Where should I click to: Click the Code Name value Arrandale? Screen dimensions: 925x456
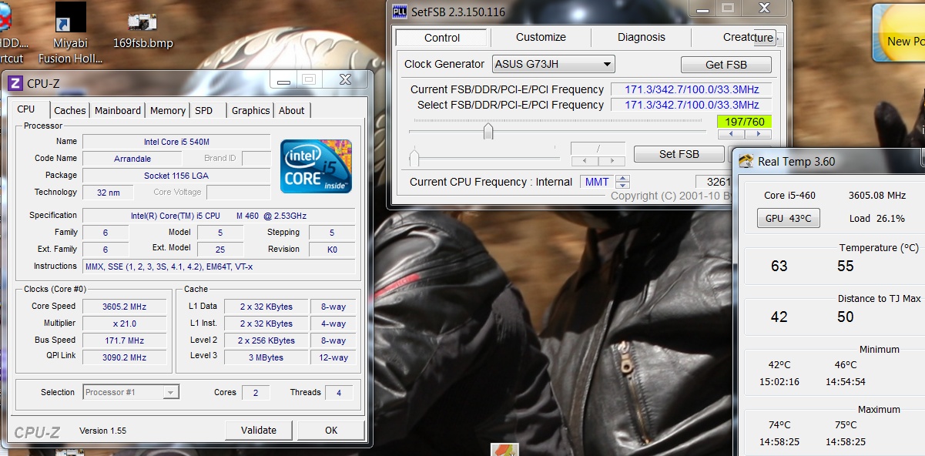tap(132, 159)
